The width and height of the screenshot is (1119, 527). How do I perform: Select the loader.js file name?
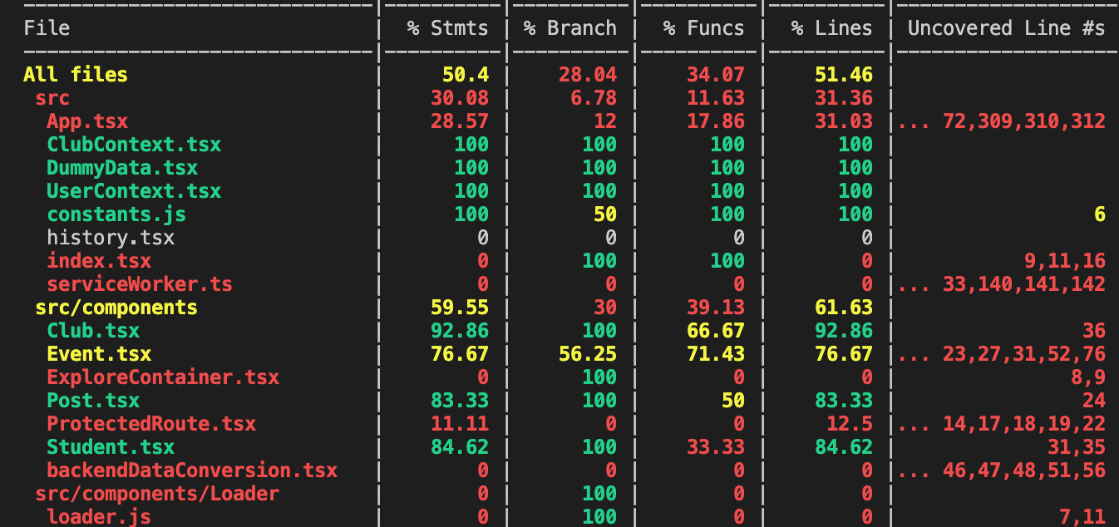pos(99,517)
